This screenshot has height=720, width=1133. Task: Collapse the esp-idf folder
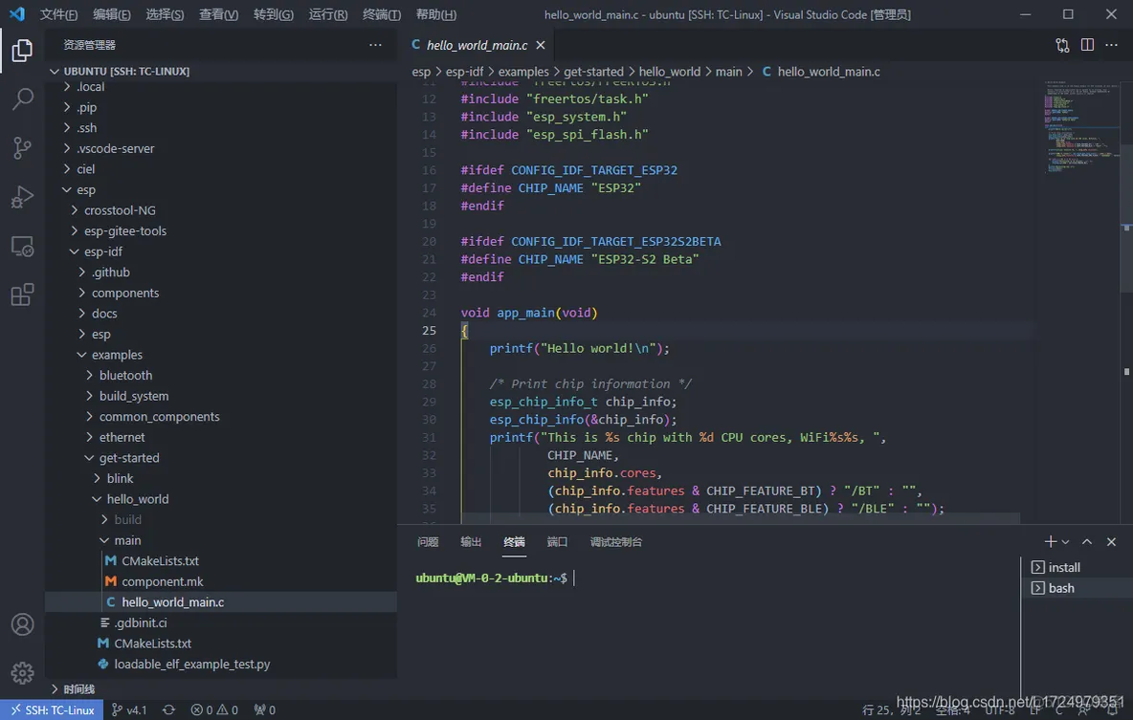pos(103,251)
